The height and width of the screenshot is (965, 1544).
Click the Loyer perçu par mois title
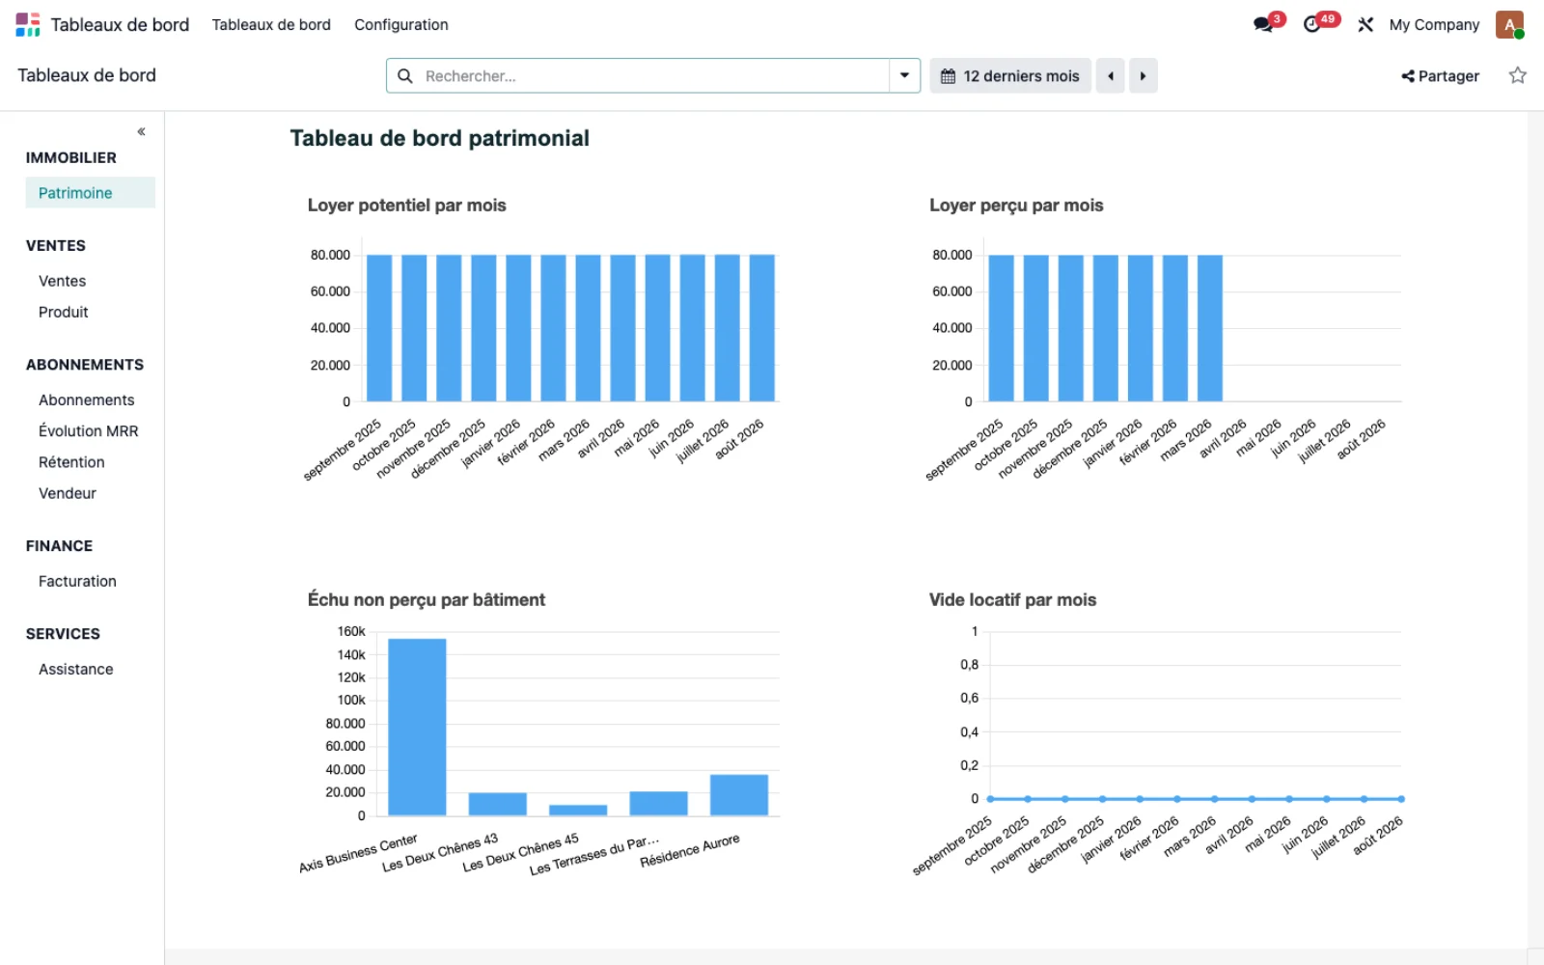pos(1016,206)
